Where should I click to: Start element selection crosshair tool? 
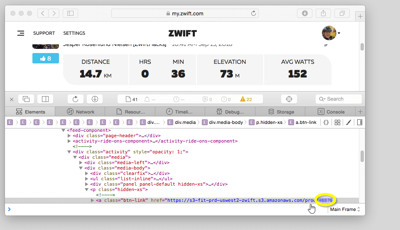coord(289,99)
